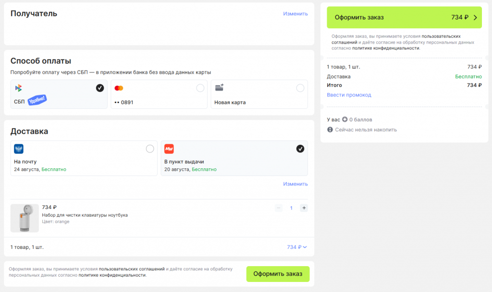The height and width of the screenshot is (292, 492).
Task: Click the Russian Post logo icon
Action: tap(19, 149)
